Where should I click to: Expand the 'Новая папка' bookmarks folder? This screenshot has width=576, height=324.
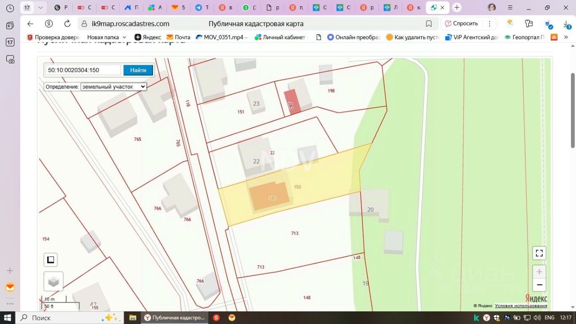[107, 37]
